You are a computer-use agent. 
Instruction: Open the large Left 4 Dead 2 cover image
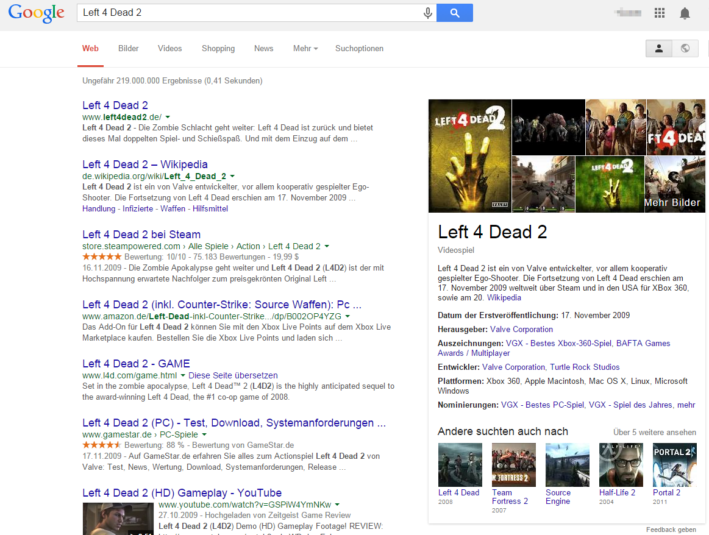470,156
